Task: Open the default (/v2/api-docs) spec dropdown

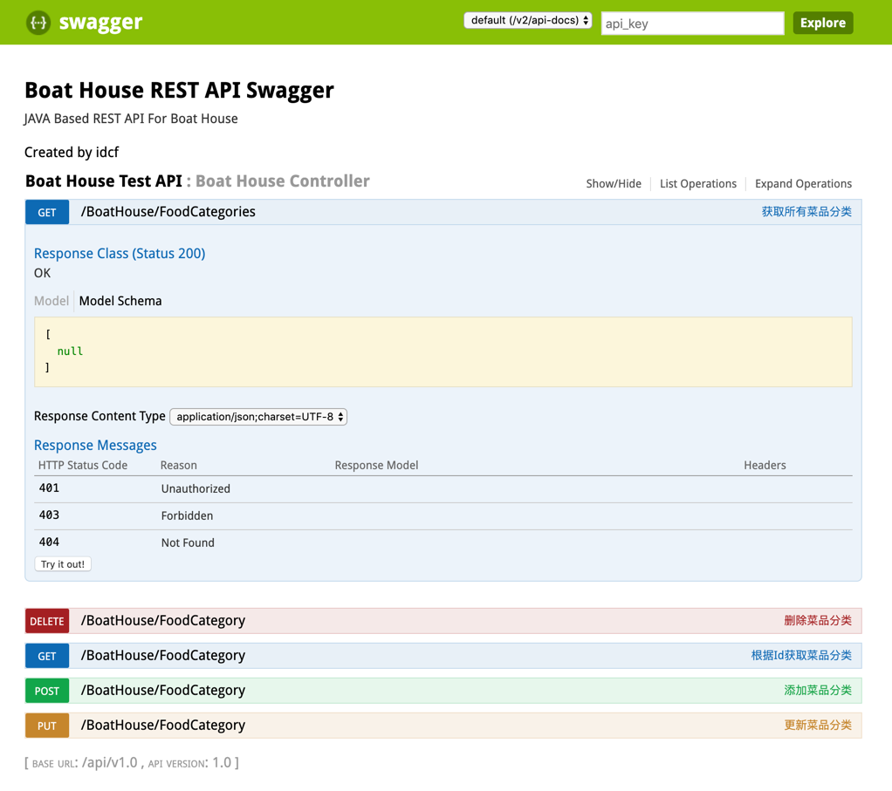Action: (x=528, y=21)
